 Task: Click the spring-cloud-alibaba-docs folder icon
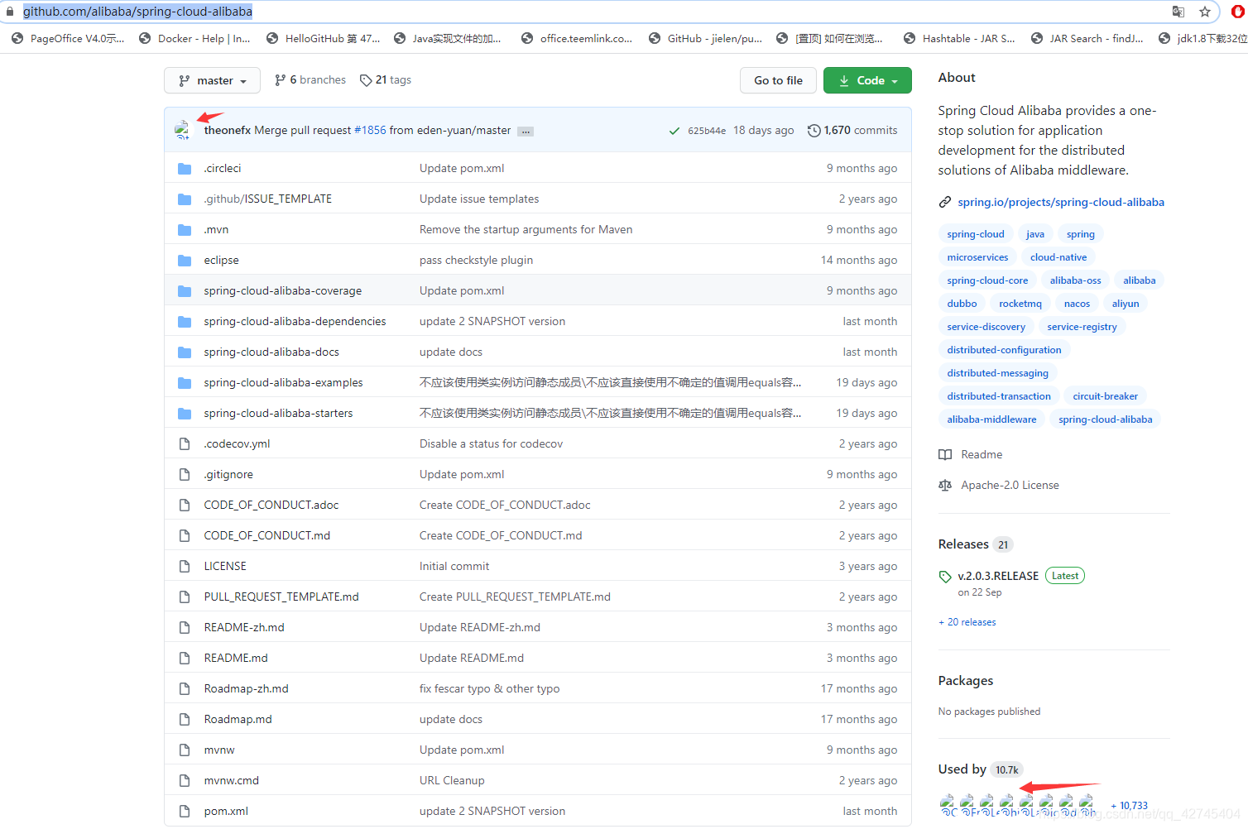tap(185, 352)
